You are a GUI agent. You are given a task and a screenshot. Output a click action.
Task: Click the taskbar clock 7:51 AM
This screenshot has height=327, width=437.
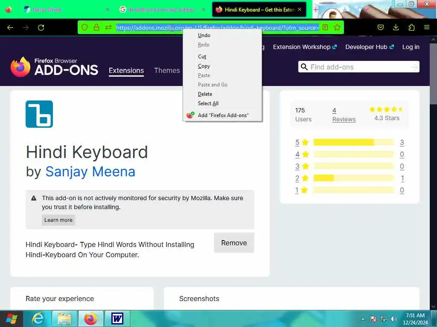coord(415,316)
